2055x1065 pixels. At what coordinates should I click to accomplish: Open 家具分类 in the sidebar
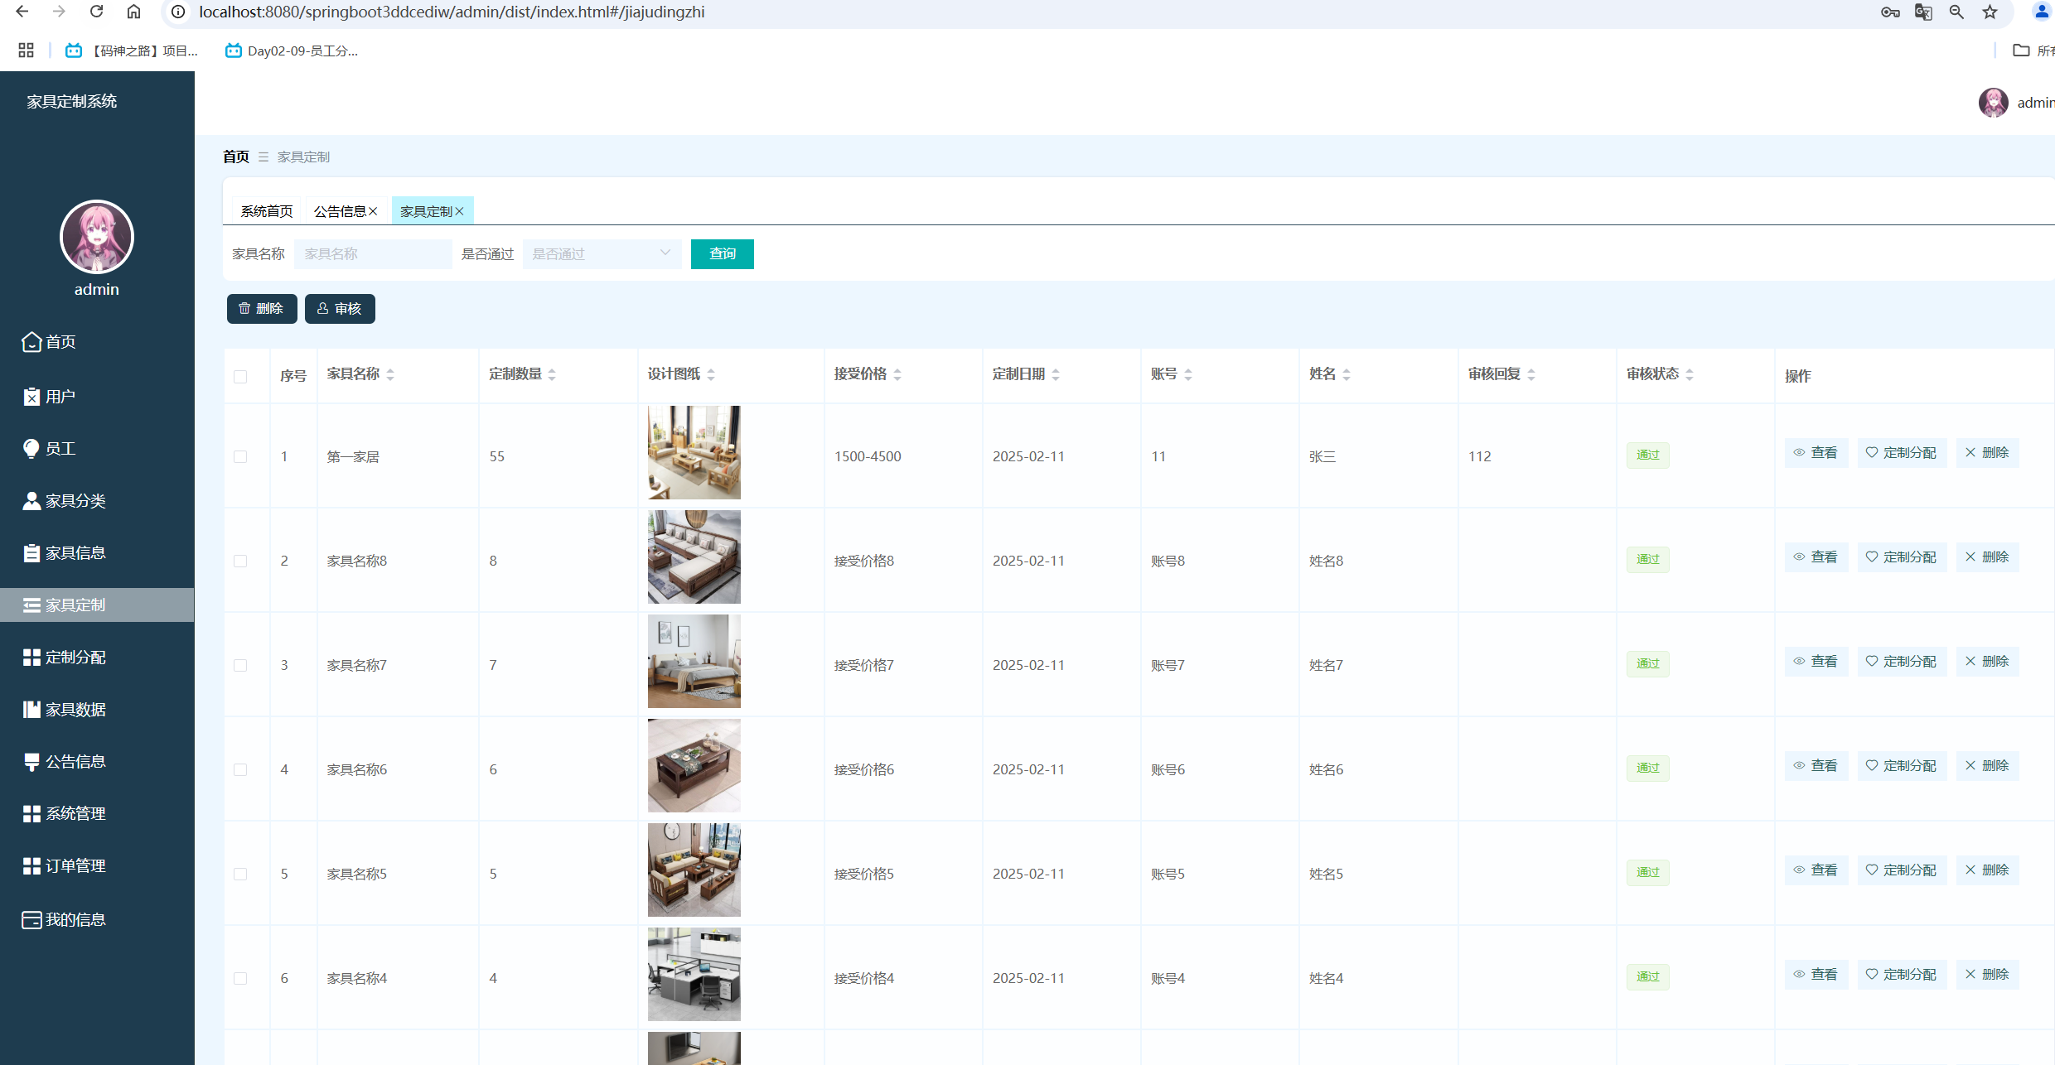tap(75, 501)
